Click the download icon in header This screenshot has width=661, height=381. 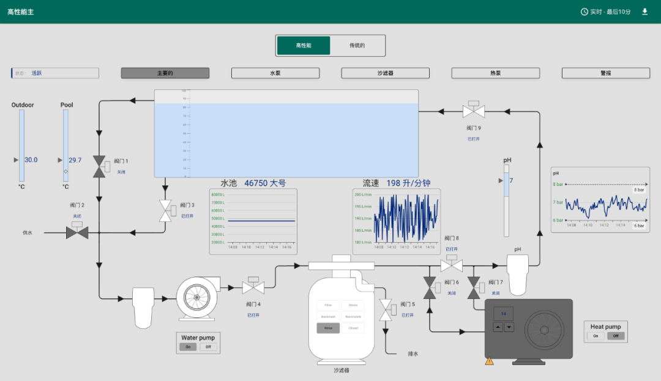pos(644,12)
